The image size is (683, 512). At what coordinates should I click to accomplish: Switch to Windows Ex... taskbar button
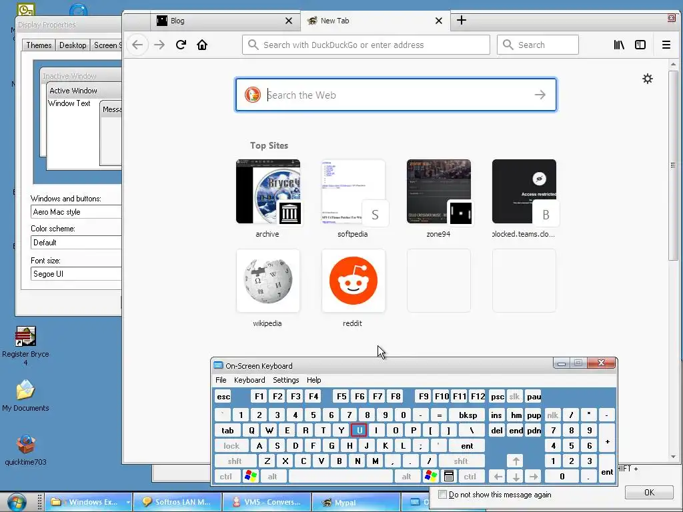click(89, 502)
